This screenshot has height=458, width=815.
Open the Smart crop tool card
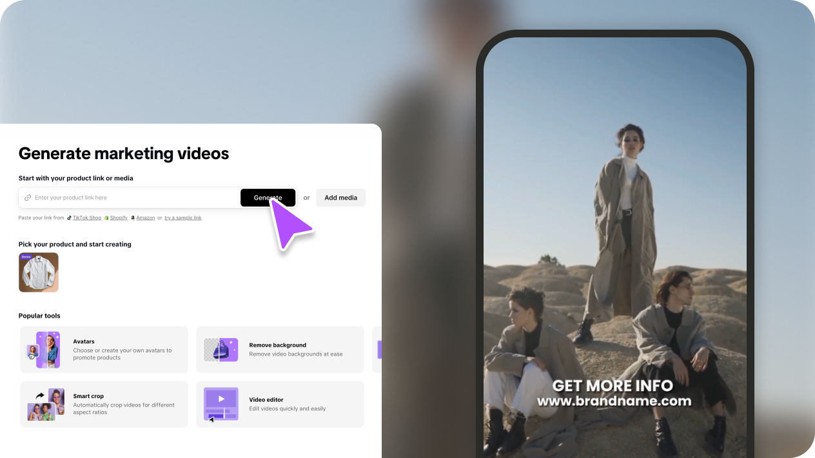pyautogui.click(x=104, y=405)
